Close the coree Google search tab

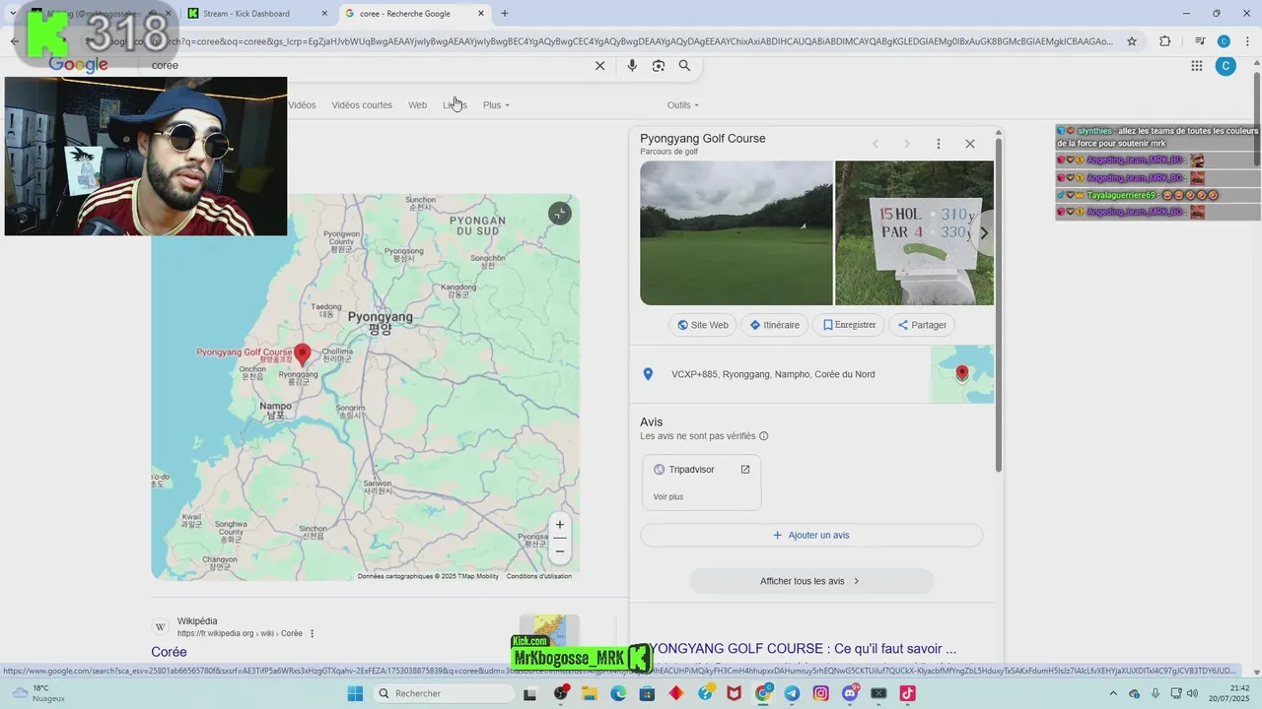(481, 14)
